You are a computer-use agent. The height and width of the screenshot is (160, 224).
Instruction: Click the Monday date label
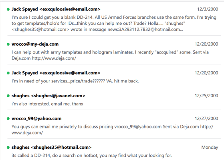[x=210, y=147]
